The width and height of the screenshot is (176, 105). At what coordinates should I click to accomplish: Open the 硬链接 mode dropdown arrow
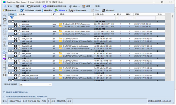pos(67,10)
